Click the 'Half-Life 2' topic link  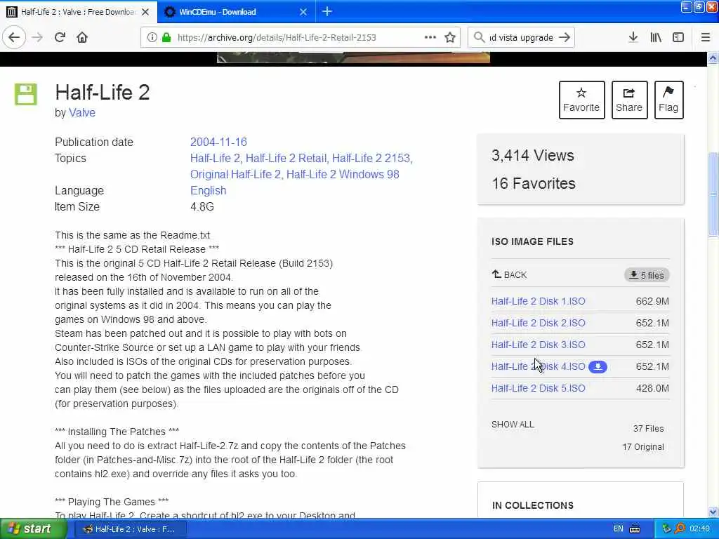coord(216,158)
